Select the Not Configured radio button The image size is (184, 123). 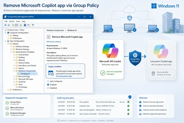48,81
